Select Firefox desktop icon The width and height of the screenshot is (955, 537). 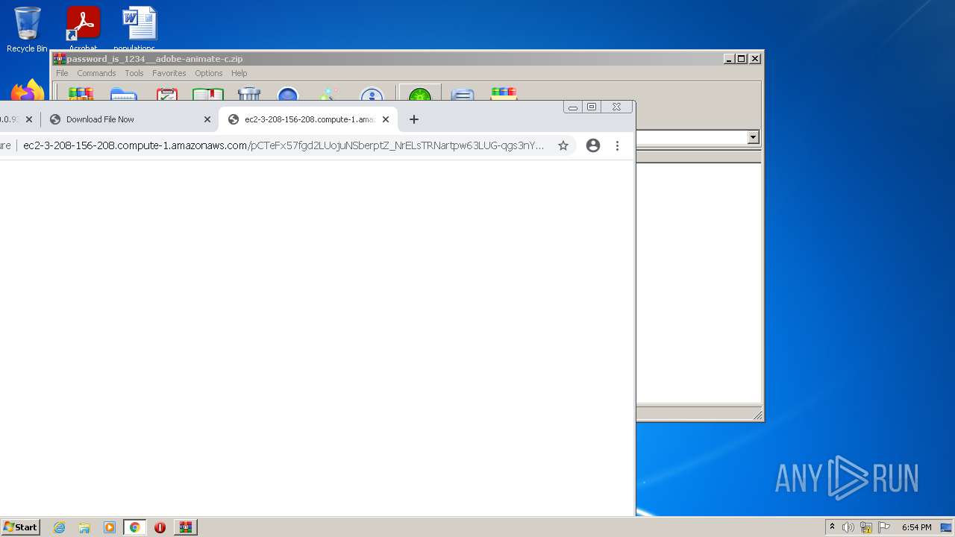pyautogui.click(x=27, y=91)
